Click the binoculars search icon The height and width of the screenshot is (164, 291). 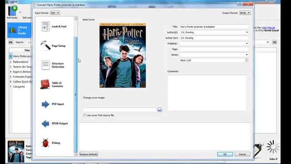(x=10, y=42)
